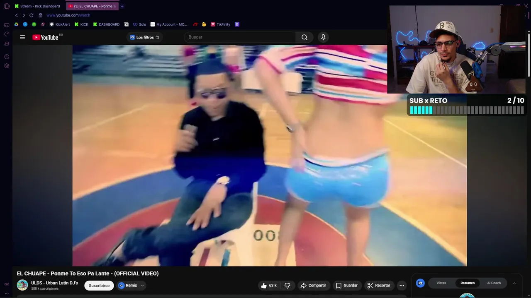Screen dimensions: 531x298
Task: Open a new browser tab
Action: tap(122, 6)
